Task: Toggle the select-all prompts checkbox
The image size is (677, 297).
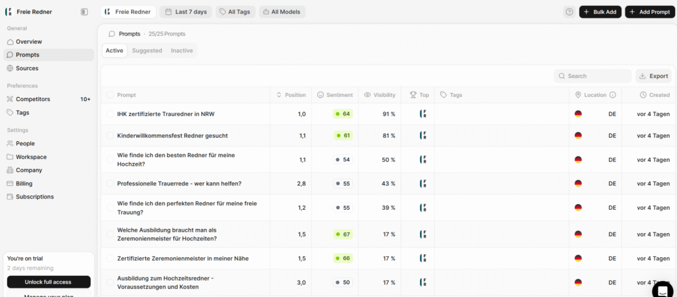Action: tap(110, 95)
